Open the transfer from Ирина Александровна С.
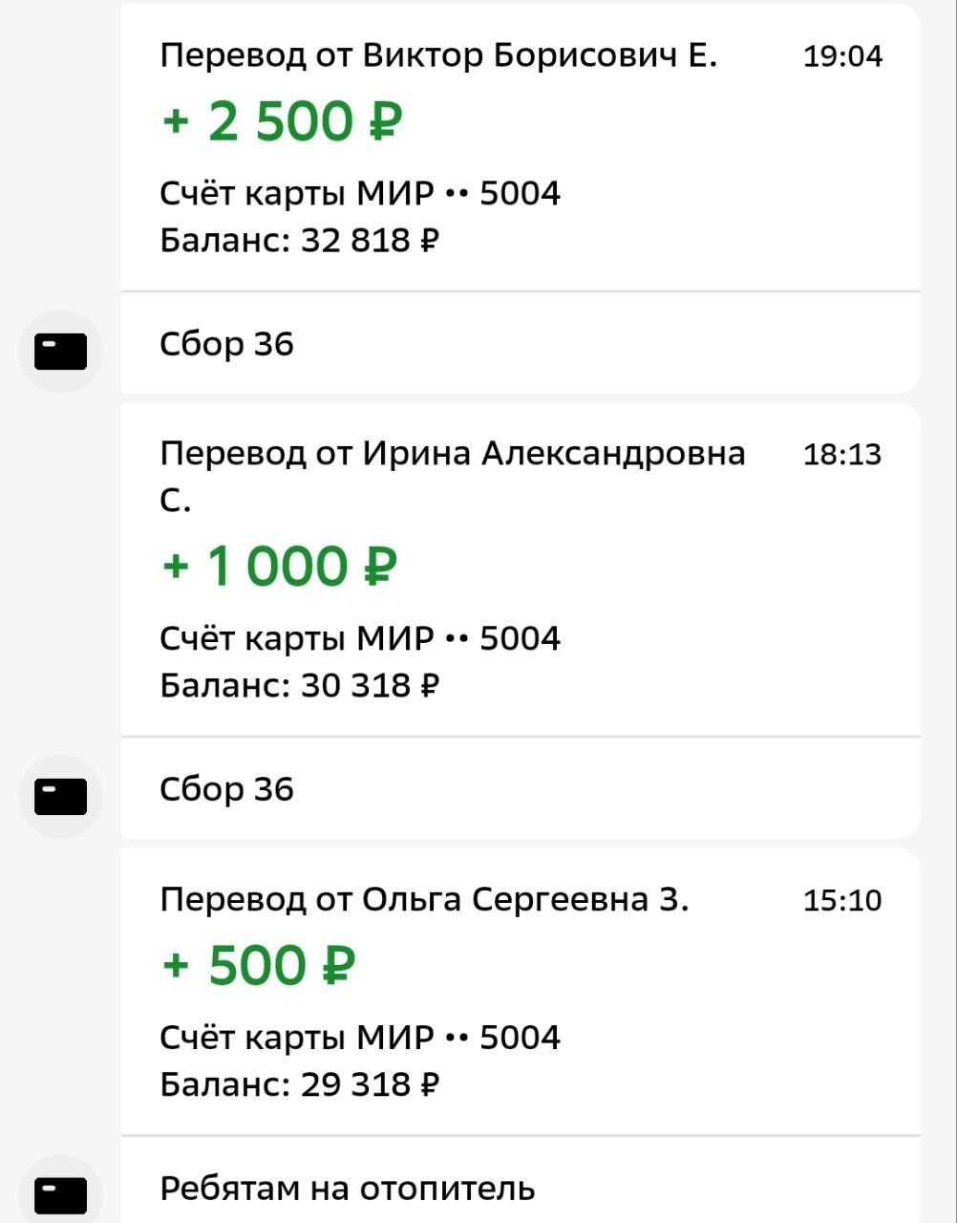This screenshot has width=957, height=1223. click(x=452, y=454)
